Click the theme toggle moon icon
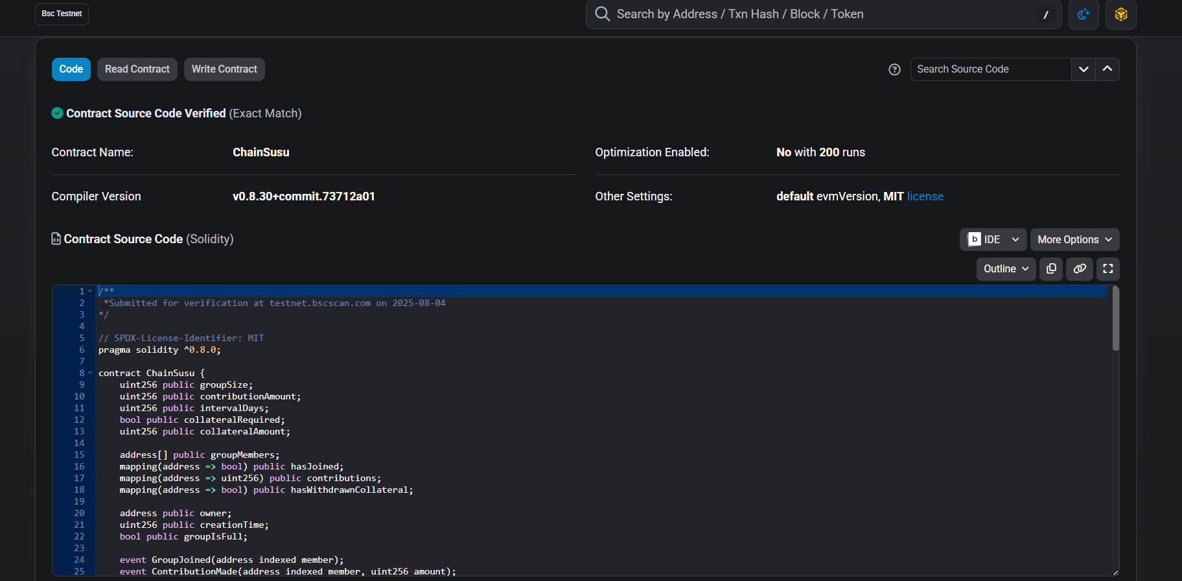 tap(1083, 14)
